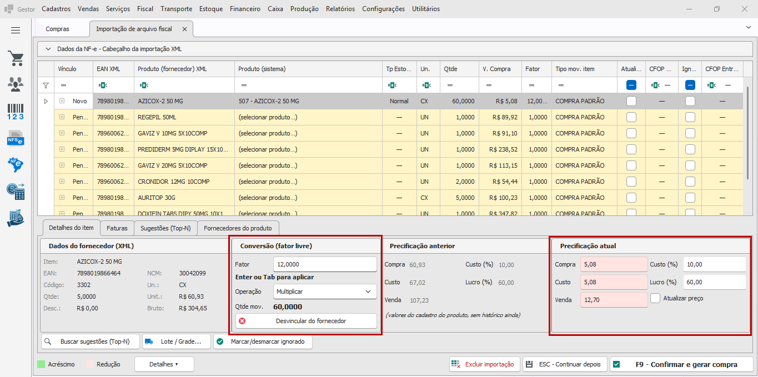The width and height of the screenshot is (758, 377).
Task: Click the ABC filter operator under Tp Esto...
Action: tap(392, 86)
